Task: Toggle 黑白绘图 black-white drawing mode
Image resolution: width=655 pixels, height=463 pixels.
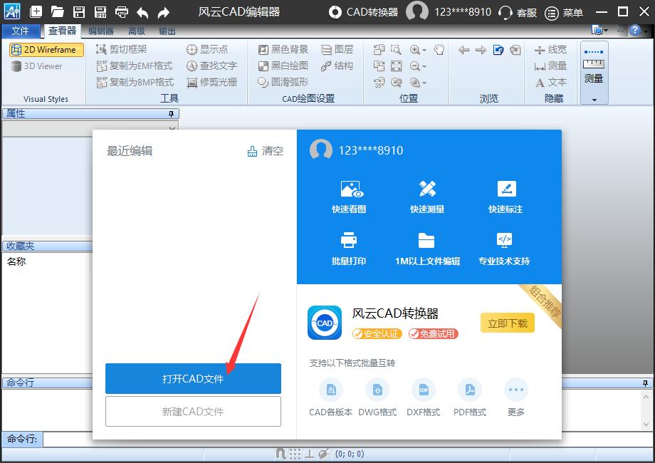Action: coord(283,66)
